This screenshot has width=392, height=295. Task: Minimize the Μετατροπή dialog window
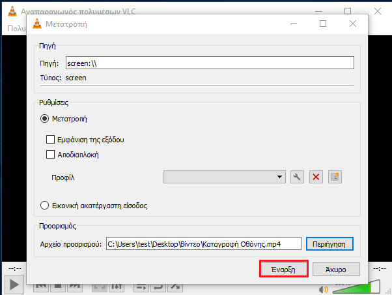click(x=294, y=23)
